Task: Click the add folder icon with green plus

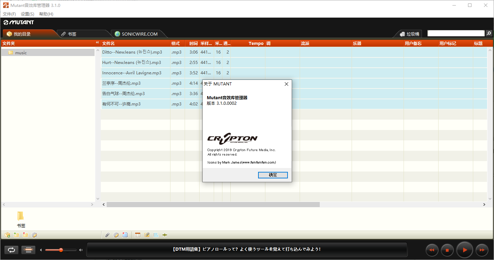Action: click(16, 235)
